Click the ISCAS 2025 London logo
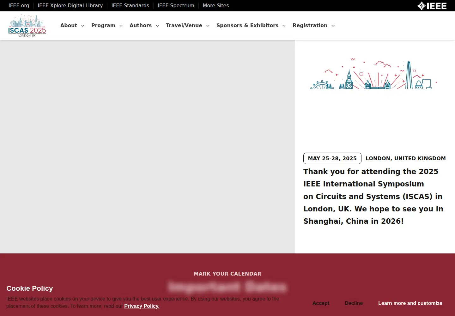Viewport: 455px width, 316px height. point(27,26)
